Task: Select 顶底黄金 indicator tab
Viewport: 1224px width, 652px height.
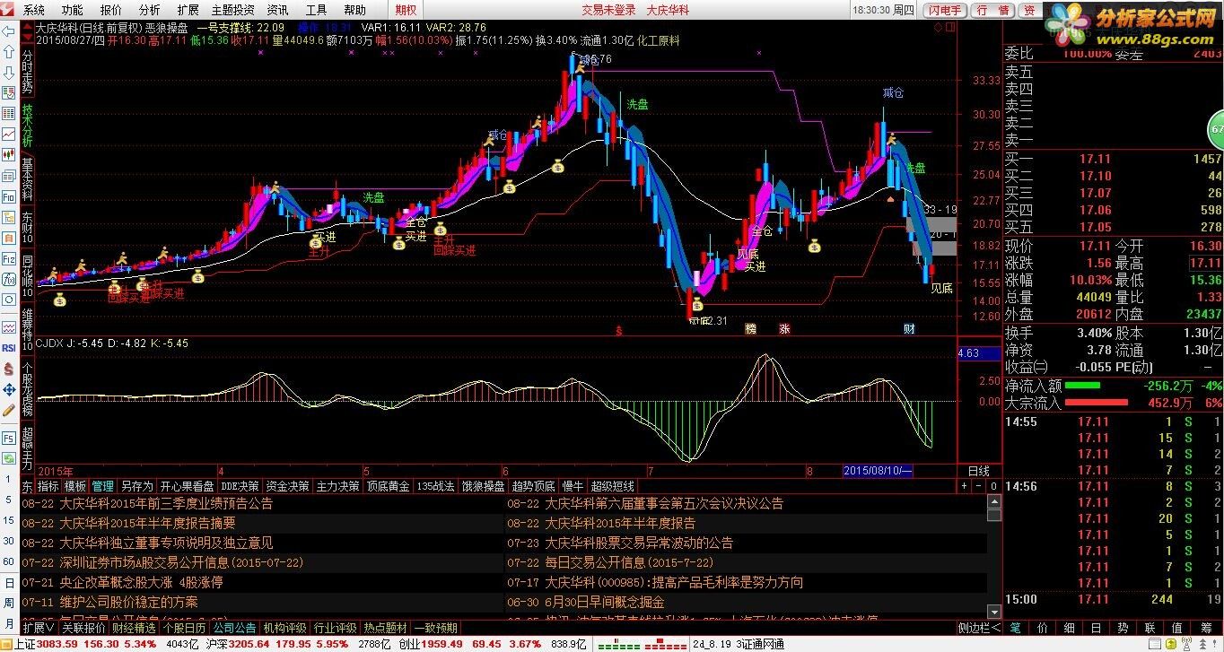Action: [388, 486]
